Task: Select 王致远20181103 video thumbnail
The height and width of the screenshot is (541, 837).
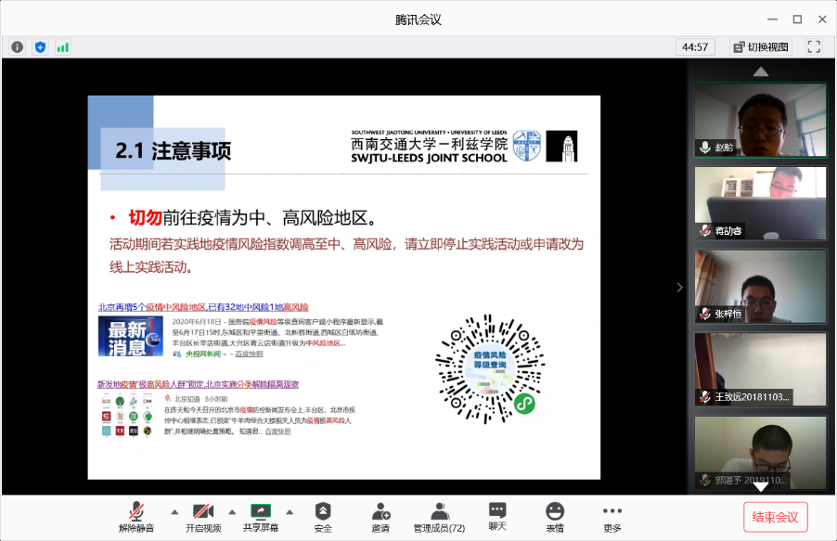Action: pos(761,369)
